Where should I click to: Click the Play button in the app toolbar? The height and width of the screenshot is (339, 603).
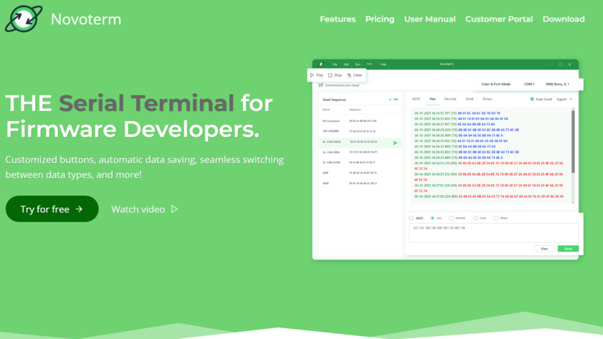pyautogui.click(x=317, y=75)
